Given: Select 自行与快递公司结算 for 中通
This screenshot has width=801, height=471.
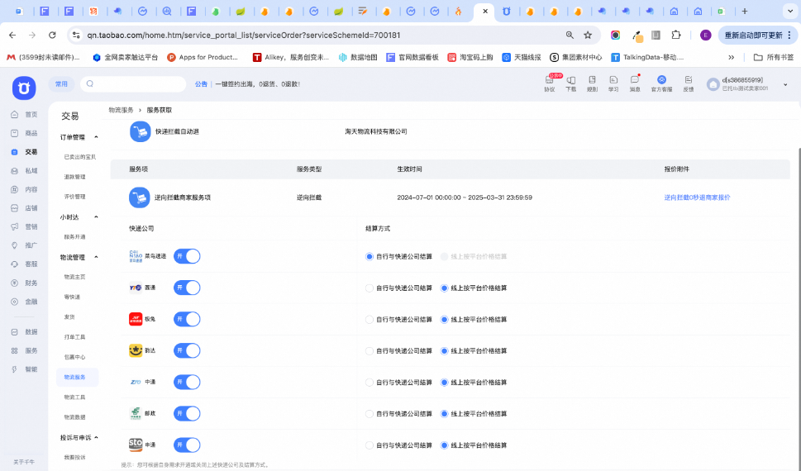Looking at the screenshot, I should [x=370, y=383].
